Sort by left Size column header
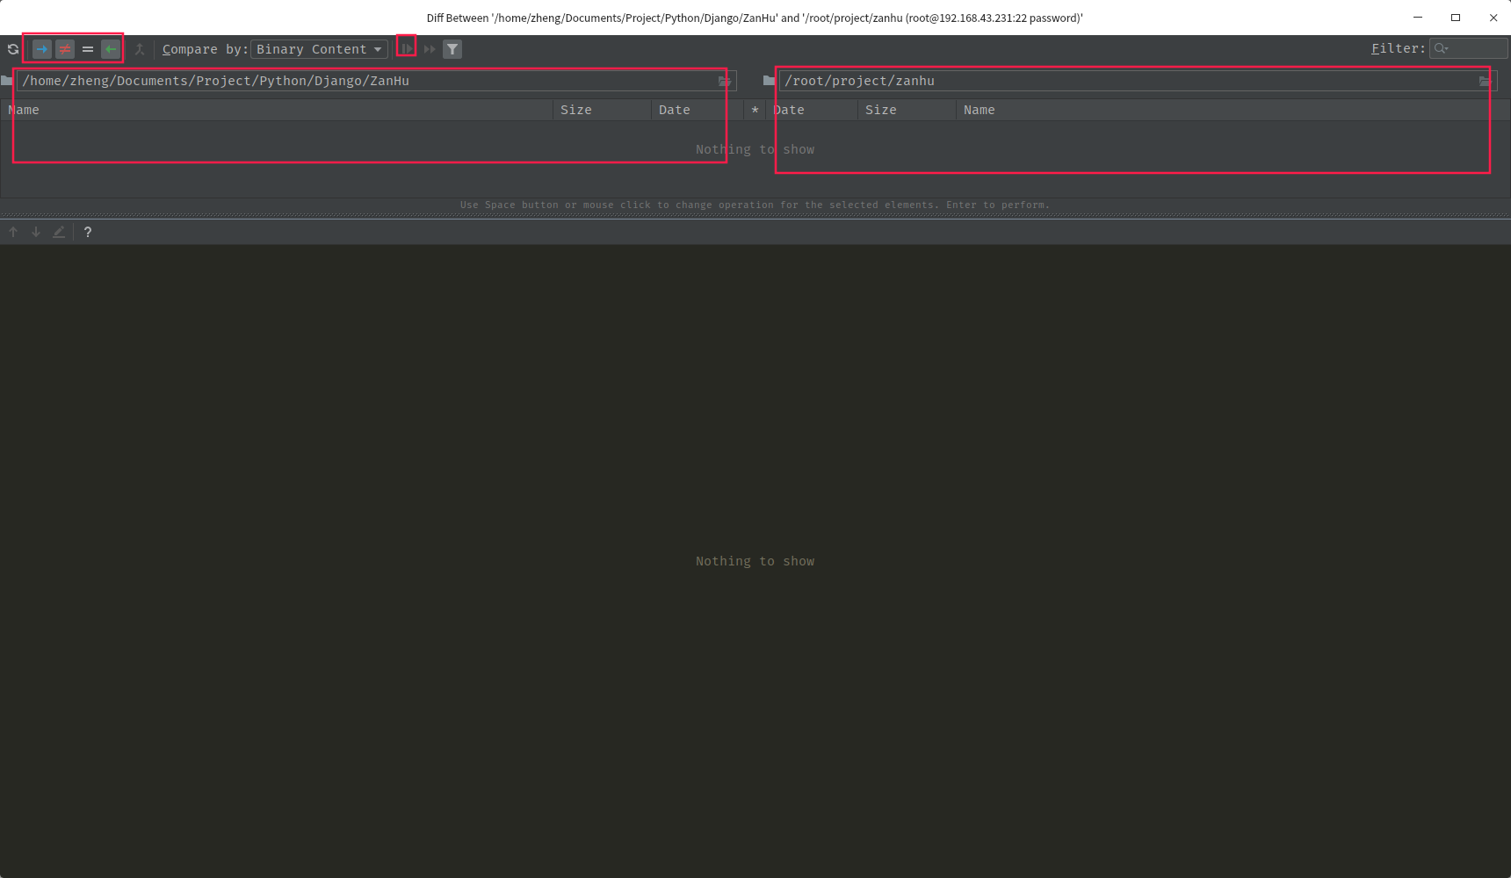 click(x=602, y=110)
